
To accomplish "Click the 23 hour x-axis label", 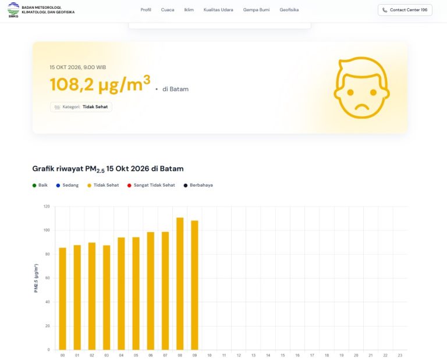I will coord(400,355).
